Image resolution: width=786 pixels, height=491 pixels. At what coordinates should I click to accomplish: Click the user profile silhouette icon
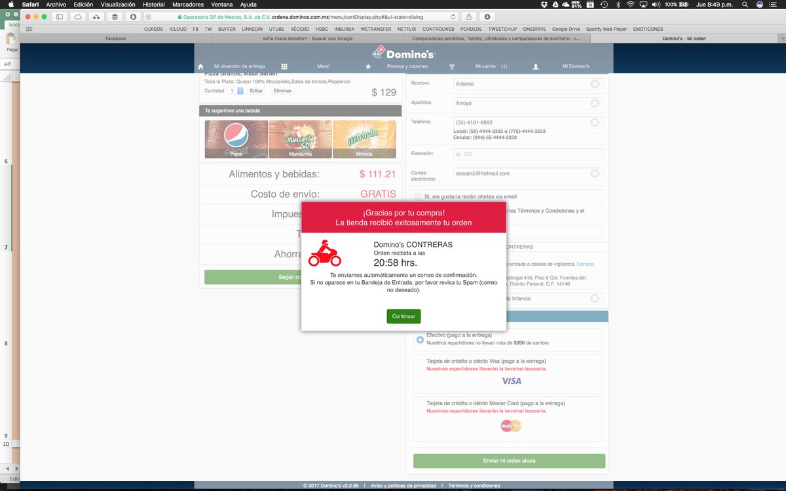coord(536,67)
